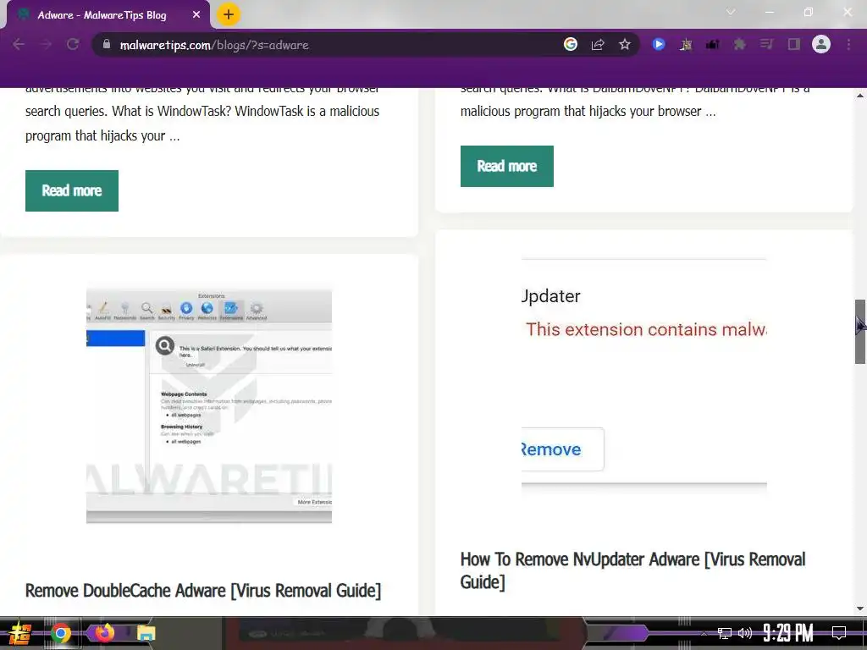This screenshot has height=650, width=867.
Task: Open the Chrome profile avatar
Action: (821, 45)
